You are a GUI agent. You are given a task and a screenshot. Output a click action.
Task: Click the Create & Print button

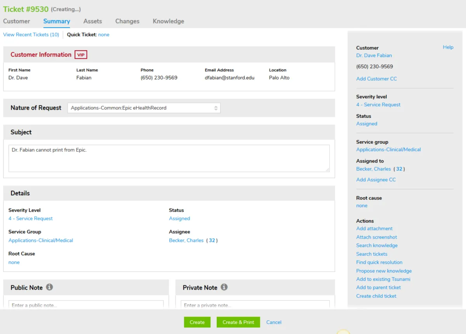238,322
